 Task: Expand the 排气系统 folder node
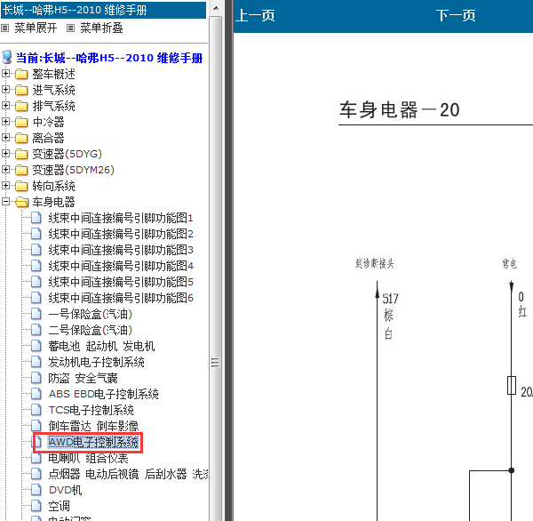[x=5, y=105]
